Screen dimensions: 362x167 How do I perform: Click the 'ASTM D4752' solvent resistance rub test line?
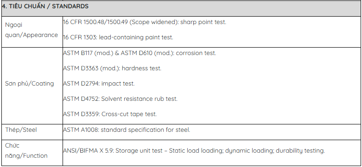point(121,99)
